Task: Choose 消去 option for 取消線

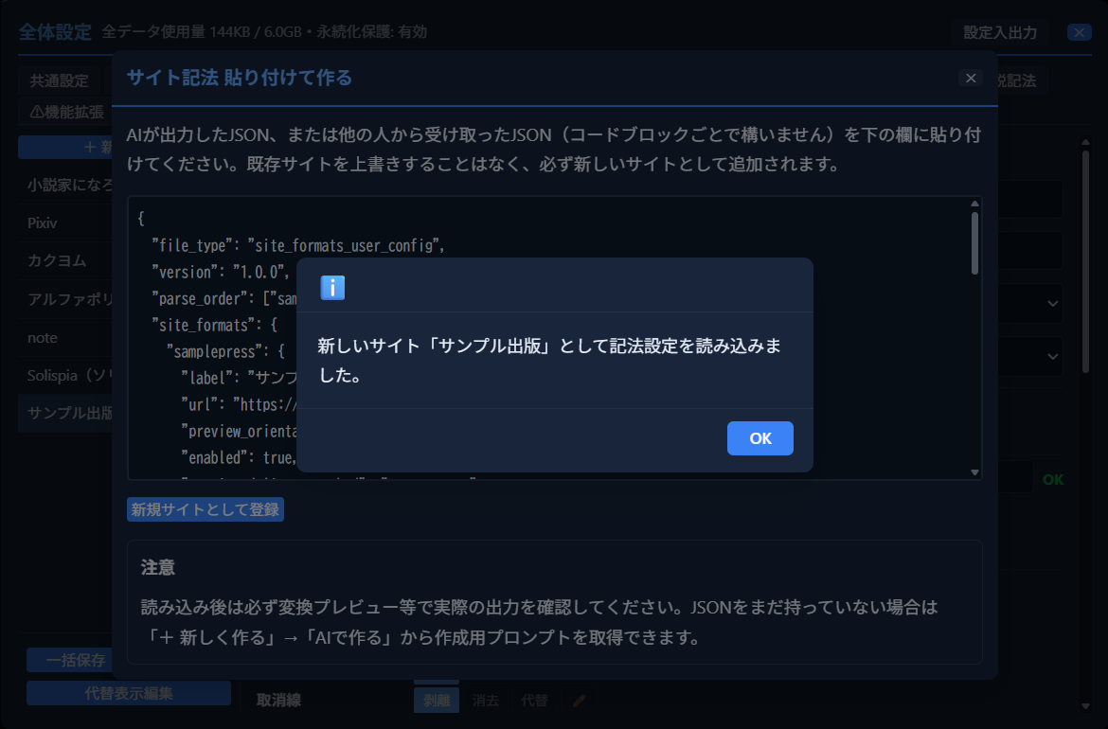Action: point(485,700)
